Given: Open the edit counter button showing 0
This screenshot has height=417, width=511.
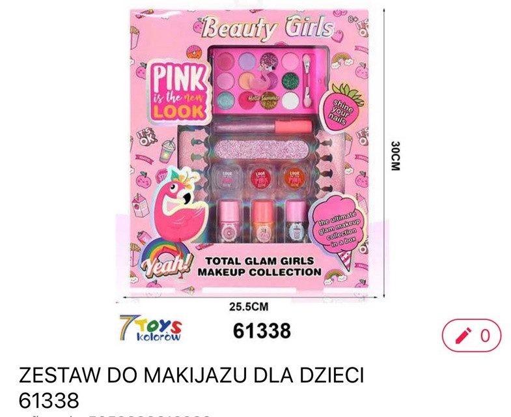Looking at the screenshot, I should coord(471,336).
